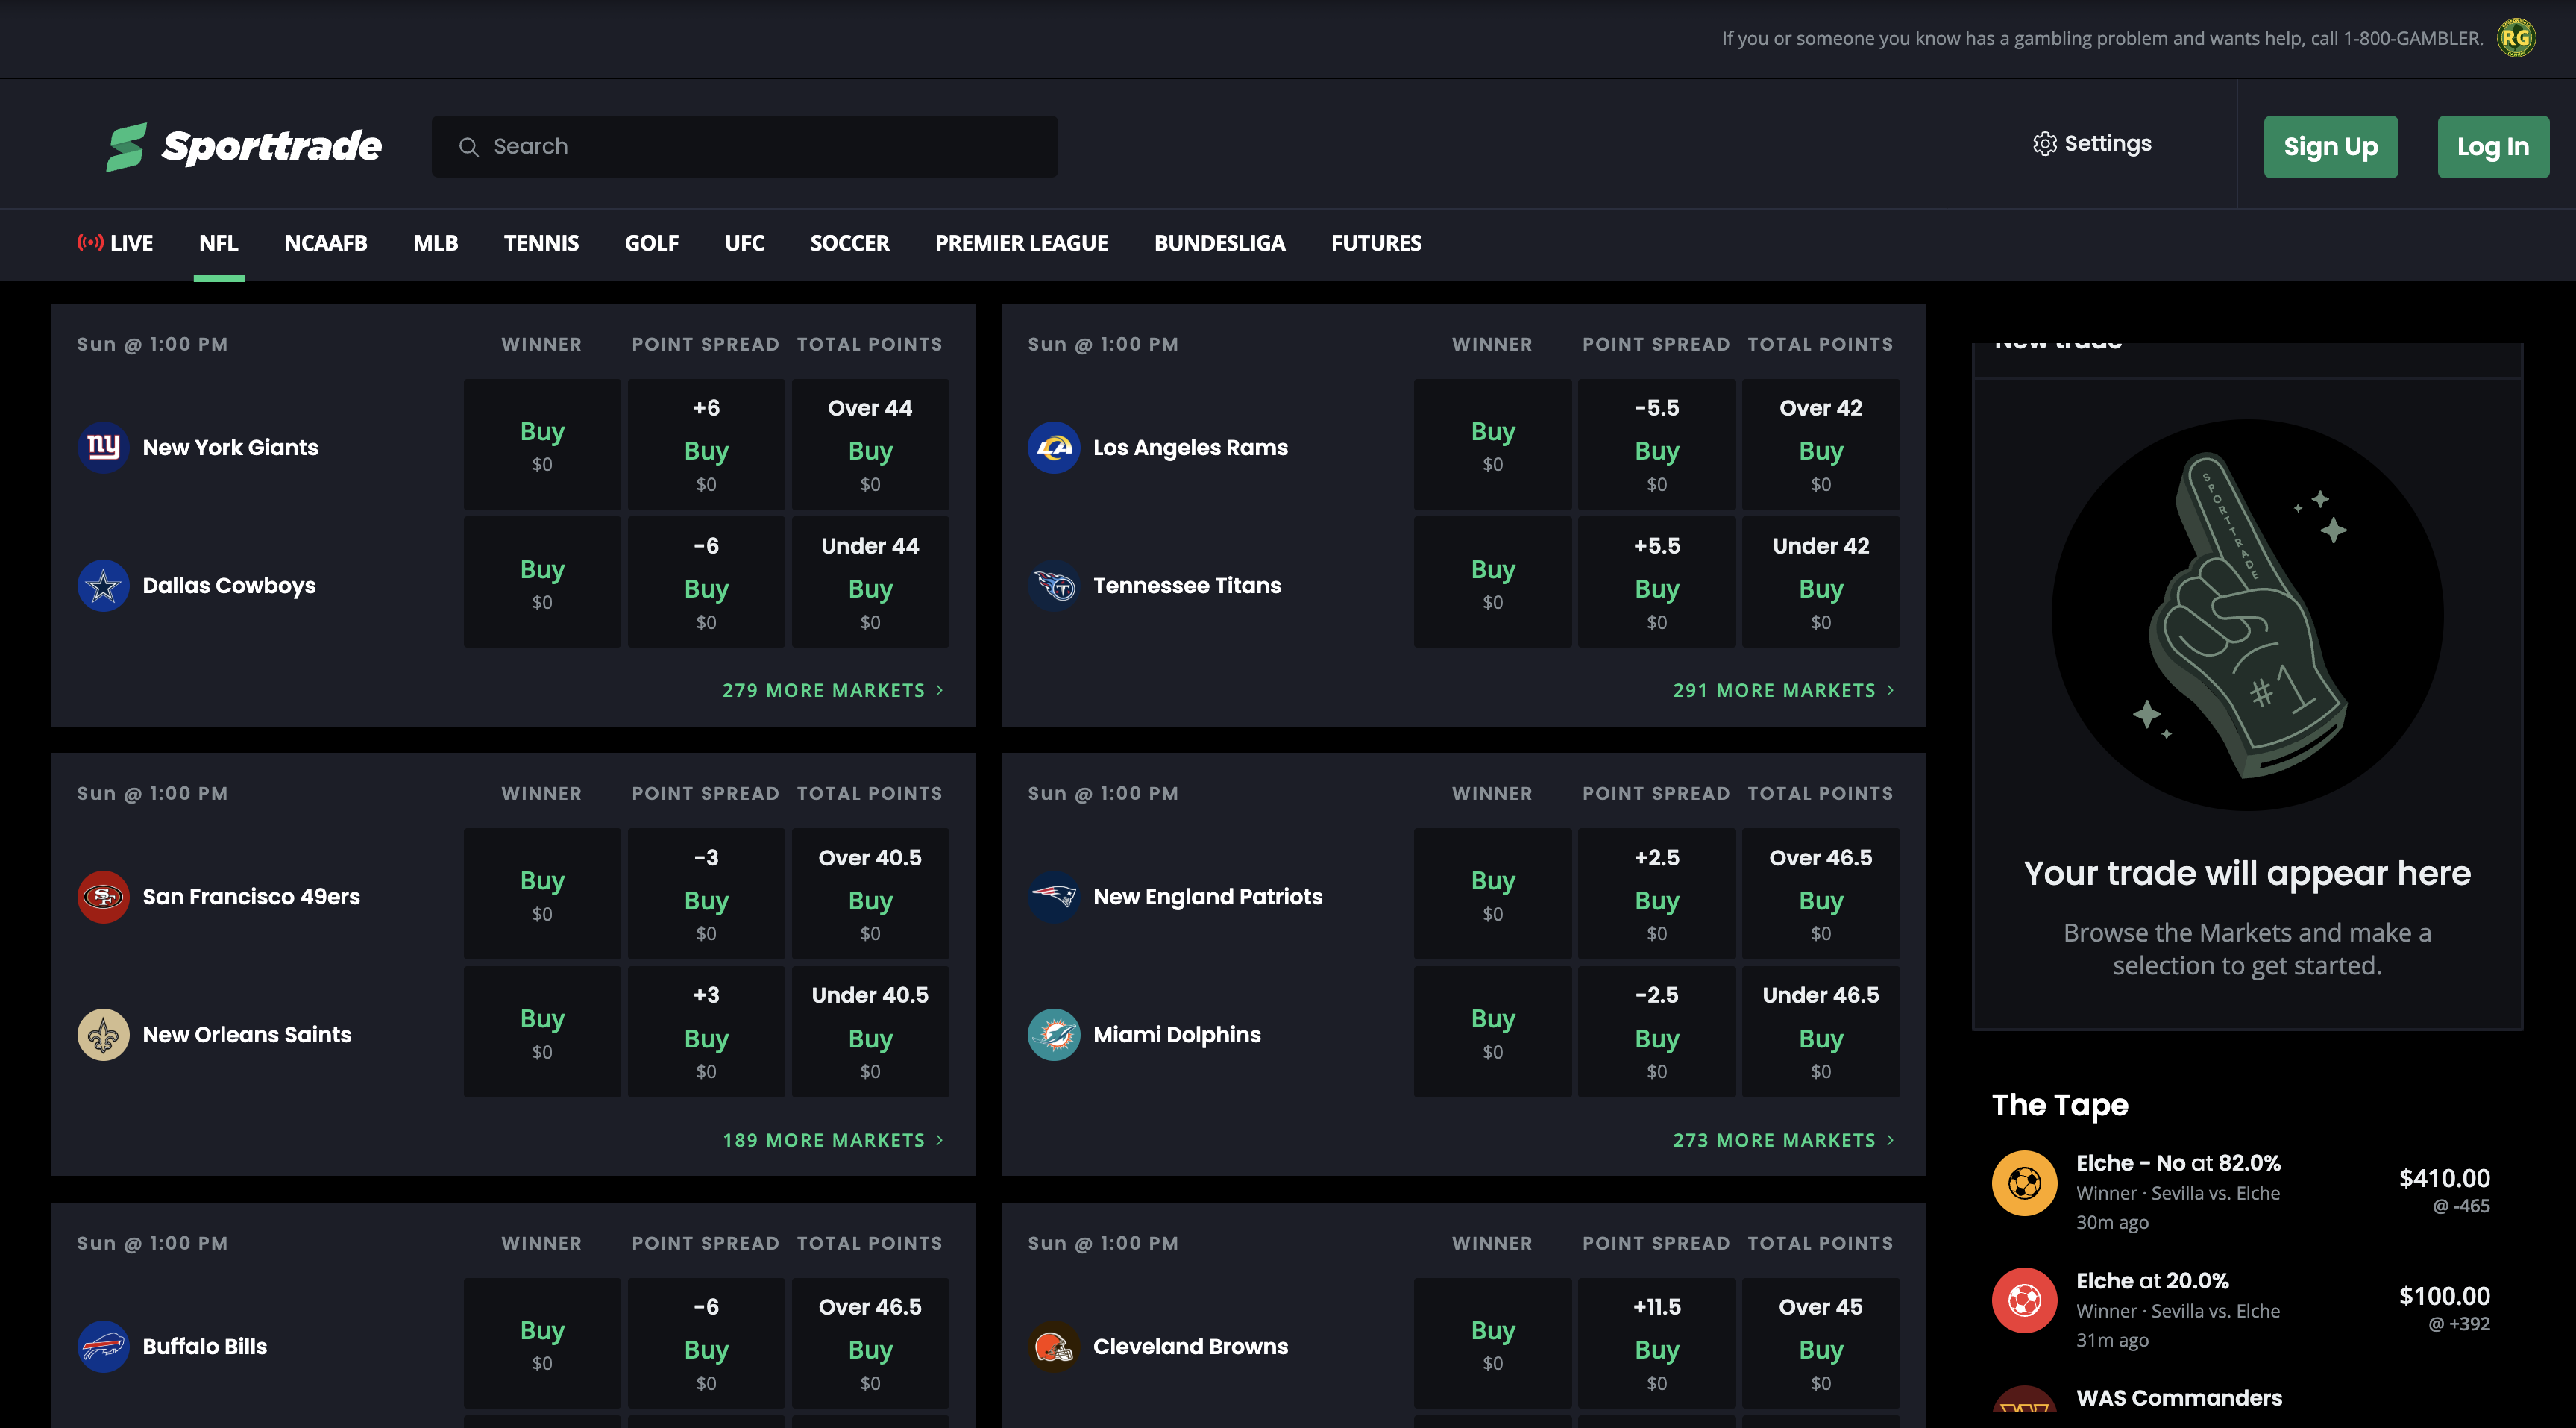
Task: Buy Dallas Cowboys -6 point spread
Action: click(x=706, y=583)
